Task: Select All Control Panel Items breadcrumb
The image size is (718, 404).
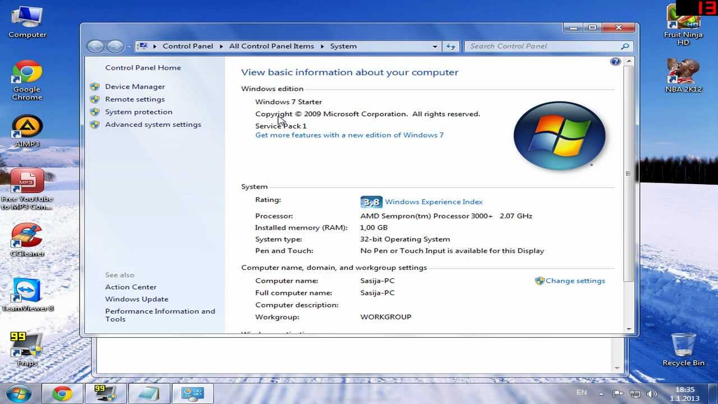Action: point(271,47)
